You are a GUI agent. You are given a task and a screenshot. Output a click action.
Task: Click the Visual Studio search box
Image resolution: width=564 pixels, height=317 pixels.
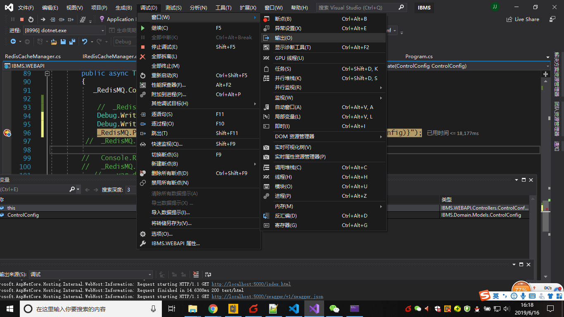(361, 7)
